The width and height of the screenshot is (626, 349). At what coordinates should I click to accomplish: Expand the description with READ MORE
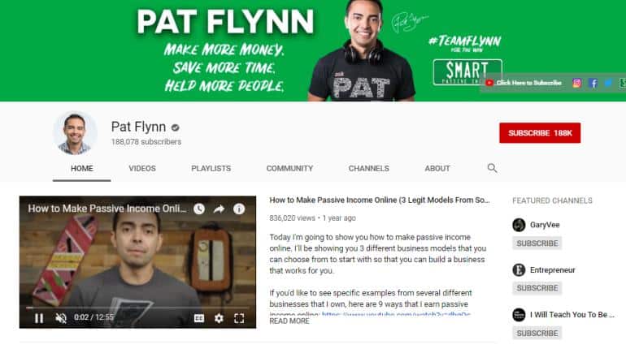[x=289, y=321]
